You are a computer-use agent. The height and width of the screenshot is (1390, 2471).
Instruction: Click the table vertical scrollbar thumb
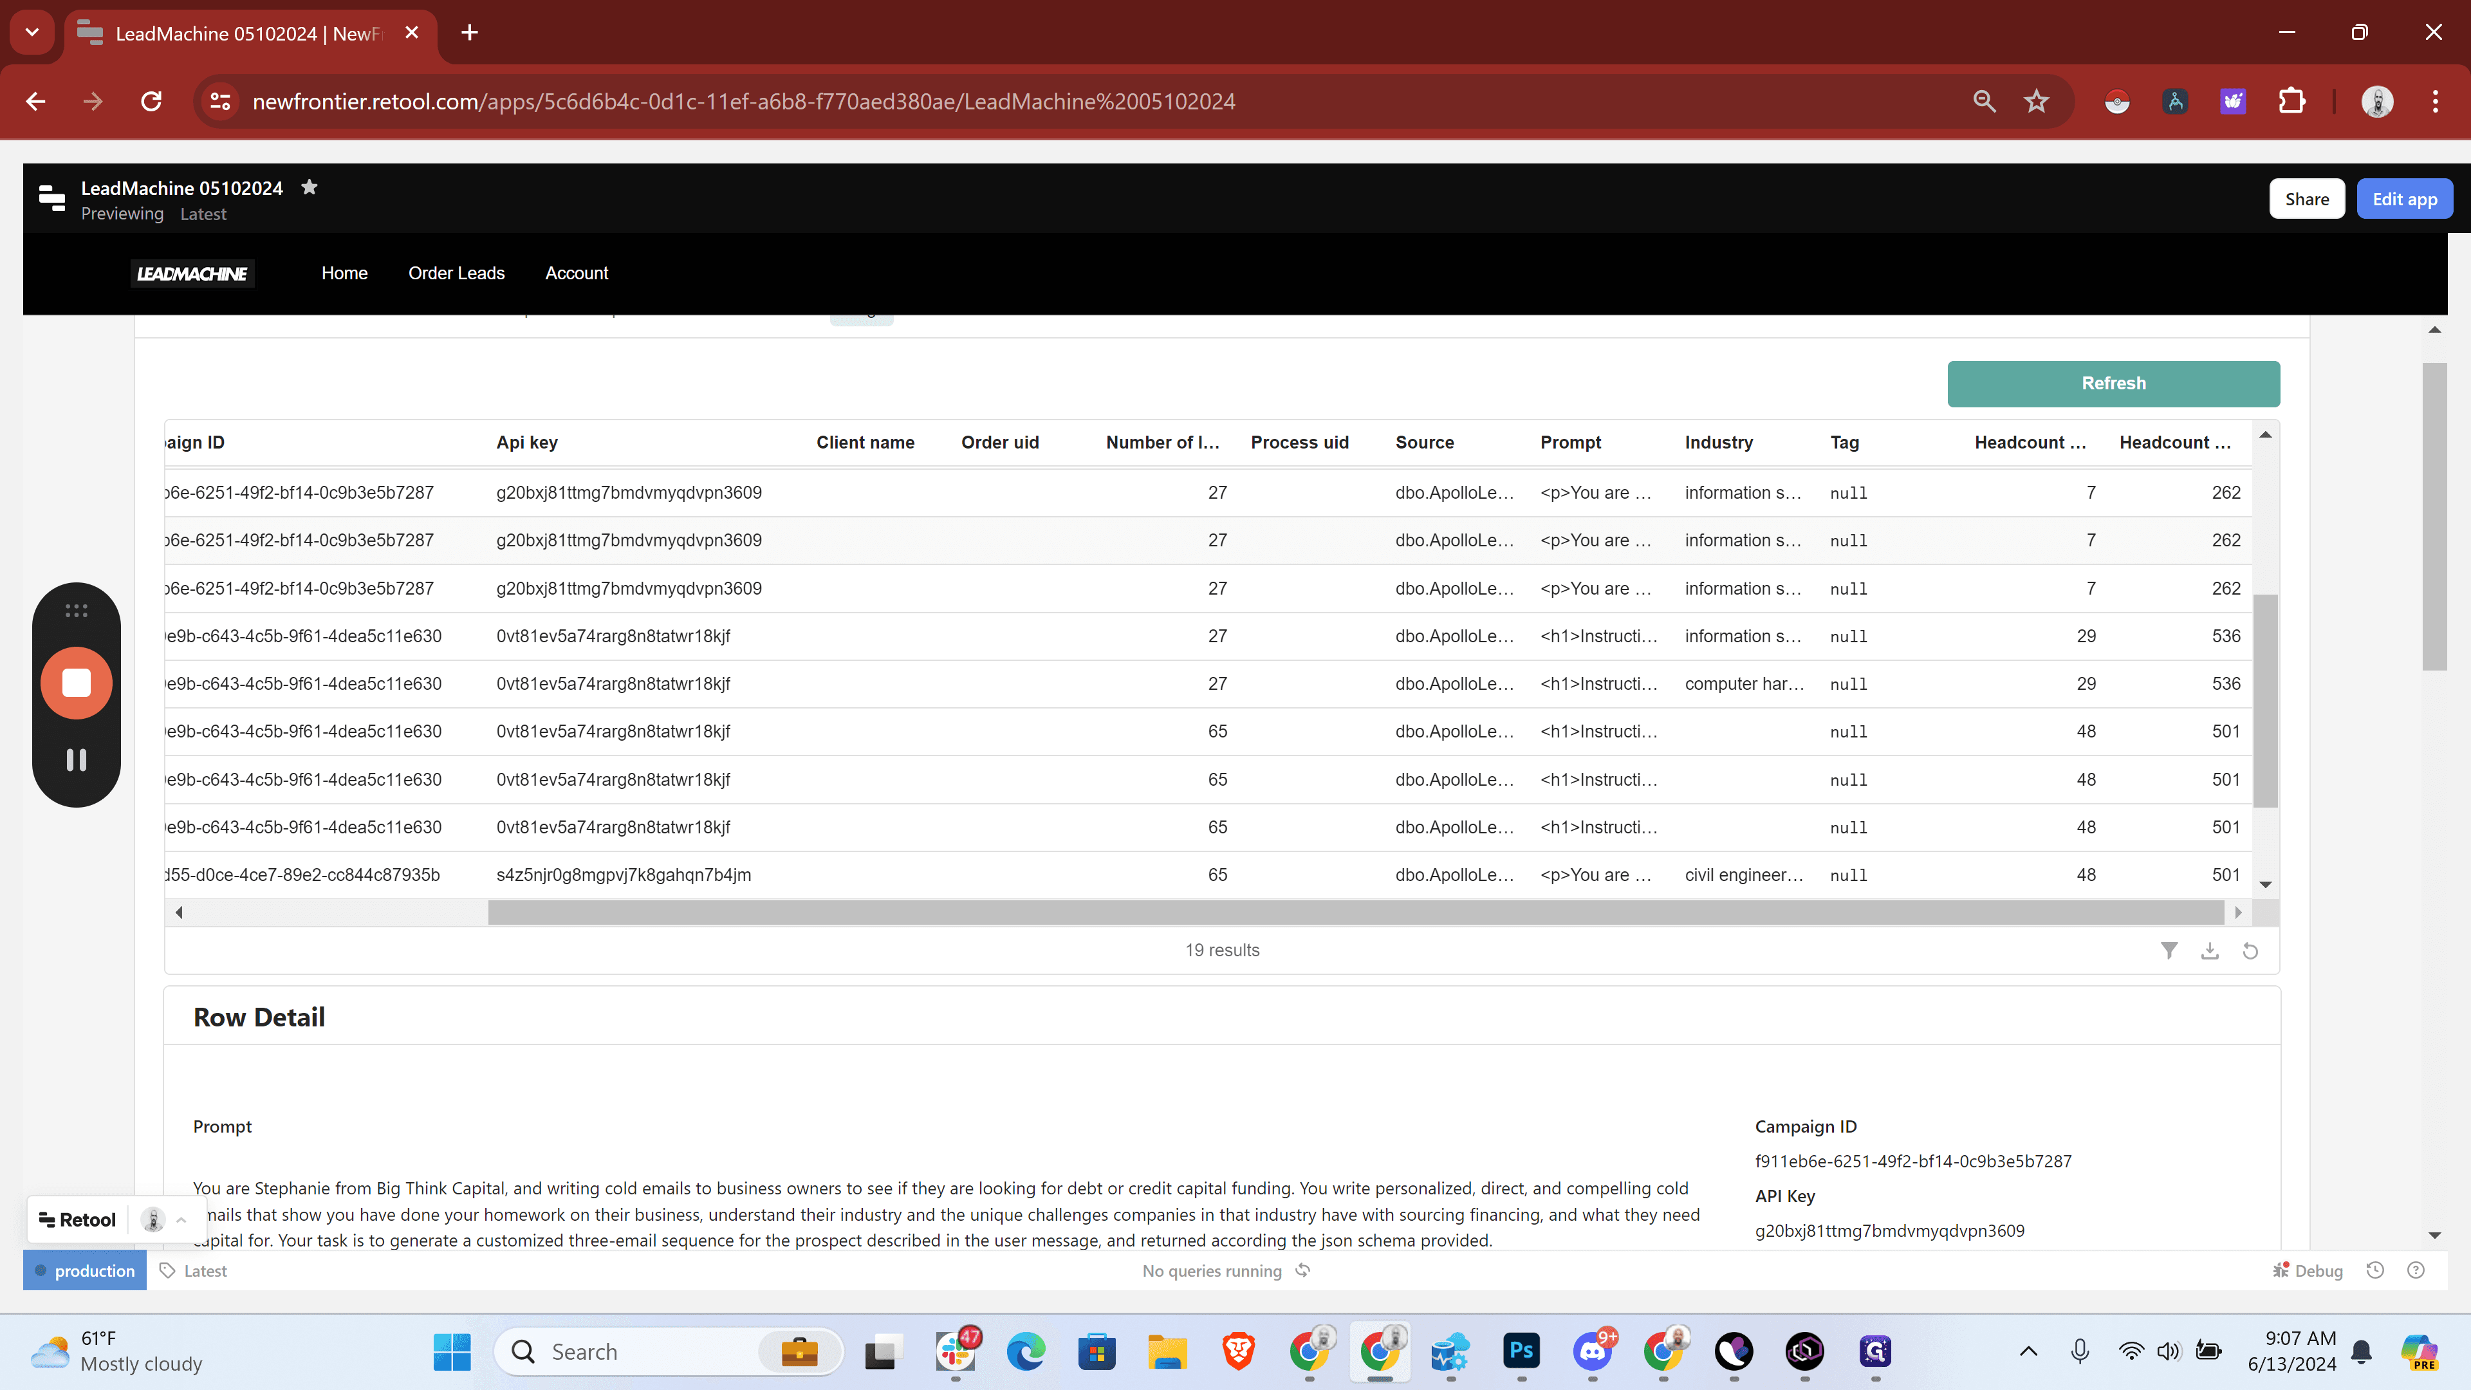pyautogui.click(x=2265, y=700)
